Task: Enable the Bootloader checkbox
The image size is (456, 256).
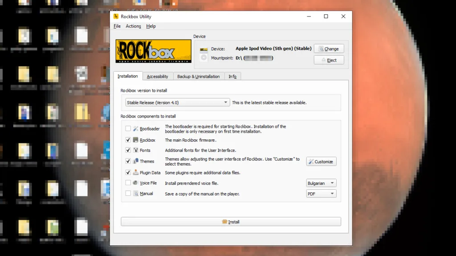Action: (128, 128)
